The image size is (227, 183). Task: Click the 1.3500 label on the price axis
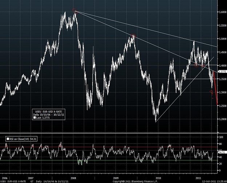click(222, 79)
